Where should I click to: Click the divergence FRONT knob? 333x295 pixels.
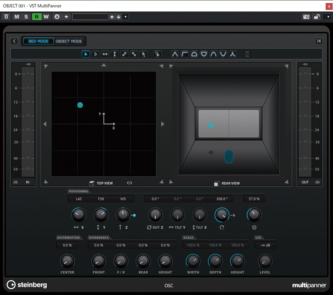98,261
